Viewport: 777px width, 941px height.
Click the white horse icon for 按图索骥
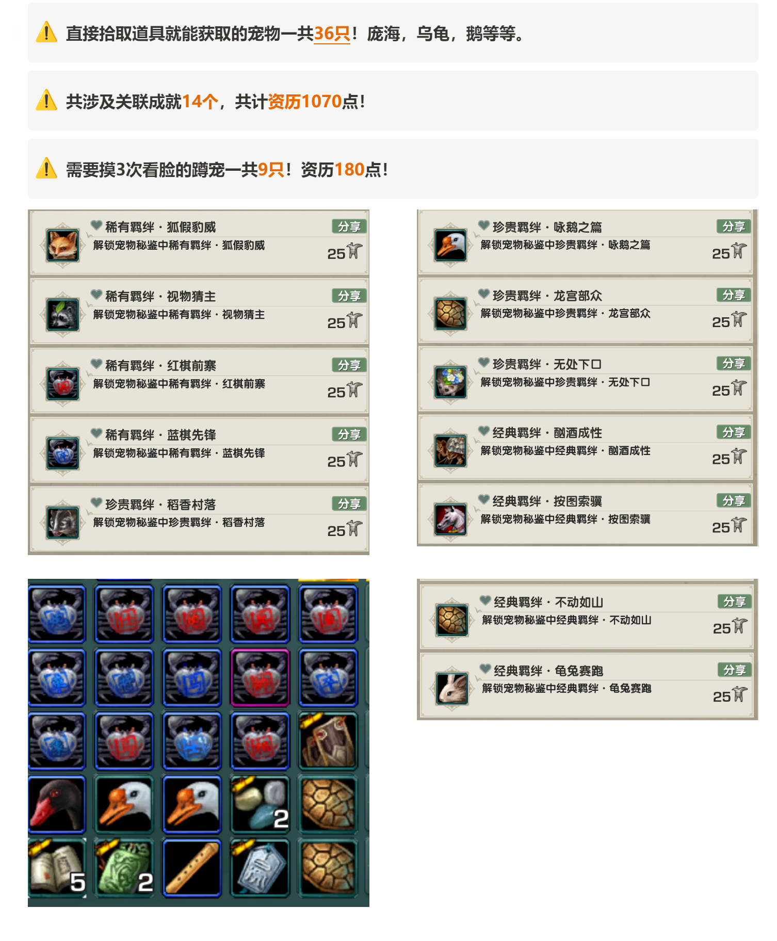[450, 519]
